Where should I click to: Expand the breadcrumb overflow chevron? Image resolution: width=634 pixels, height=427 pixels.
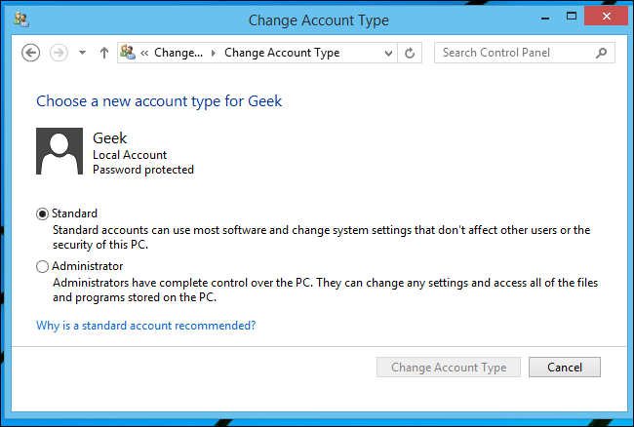point(145,53)
